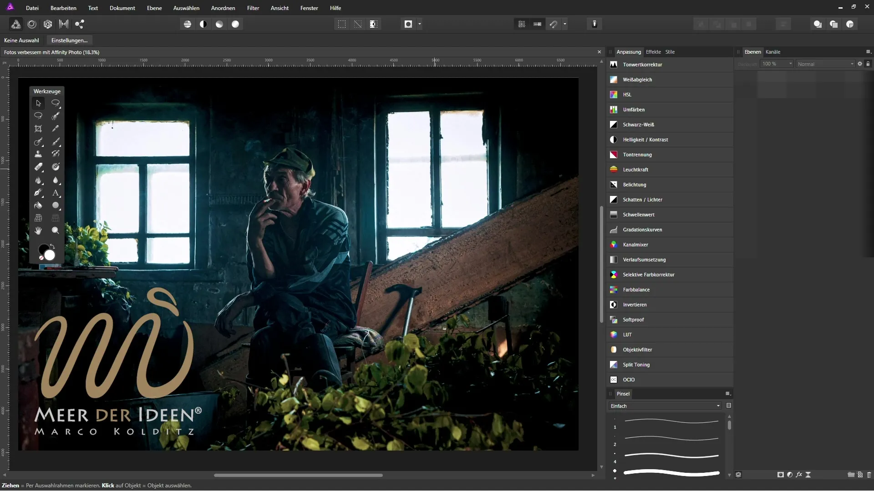The width and height of the screenshot is (874, 491).
Task: Switch to Tone Mapping Persona
Action: click(x=64, y=24)
